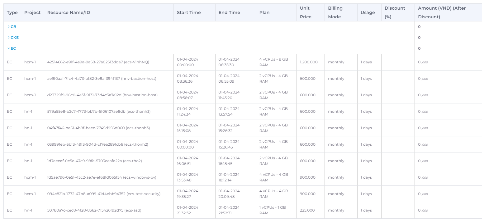484x219 pixels.
Task: Click the Plan column header
Action: pos(264,12)
